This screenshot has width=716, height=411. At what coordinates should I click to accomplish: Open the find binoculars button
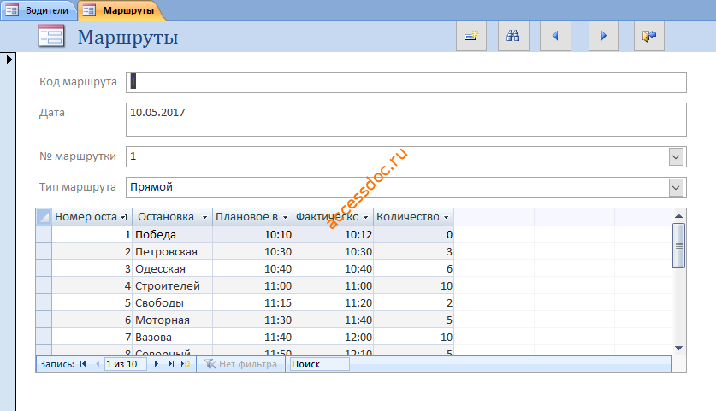[x=513, y=36]
